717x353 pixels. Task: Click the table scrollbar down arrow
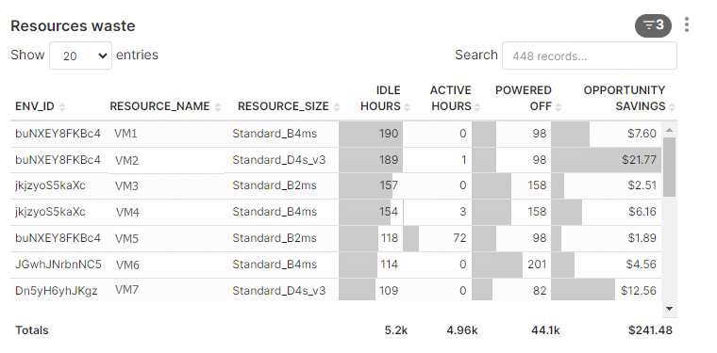tap(670, 309)
